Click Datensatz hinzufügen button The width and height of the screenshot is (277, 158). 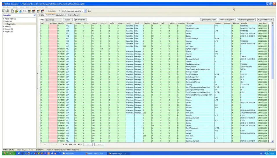[208, 20]
